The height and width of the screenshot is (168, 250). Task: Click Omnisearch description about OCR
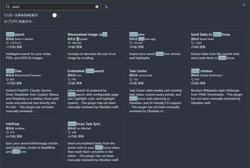click(28, 56)
